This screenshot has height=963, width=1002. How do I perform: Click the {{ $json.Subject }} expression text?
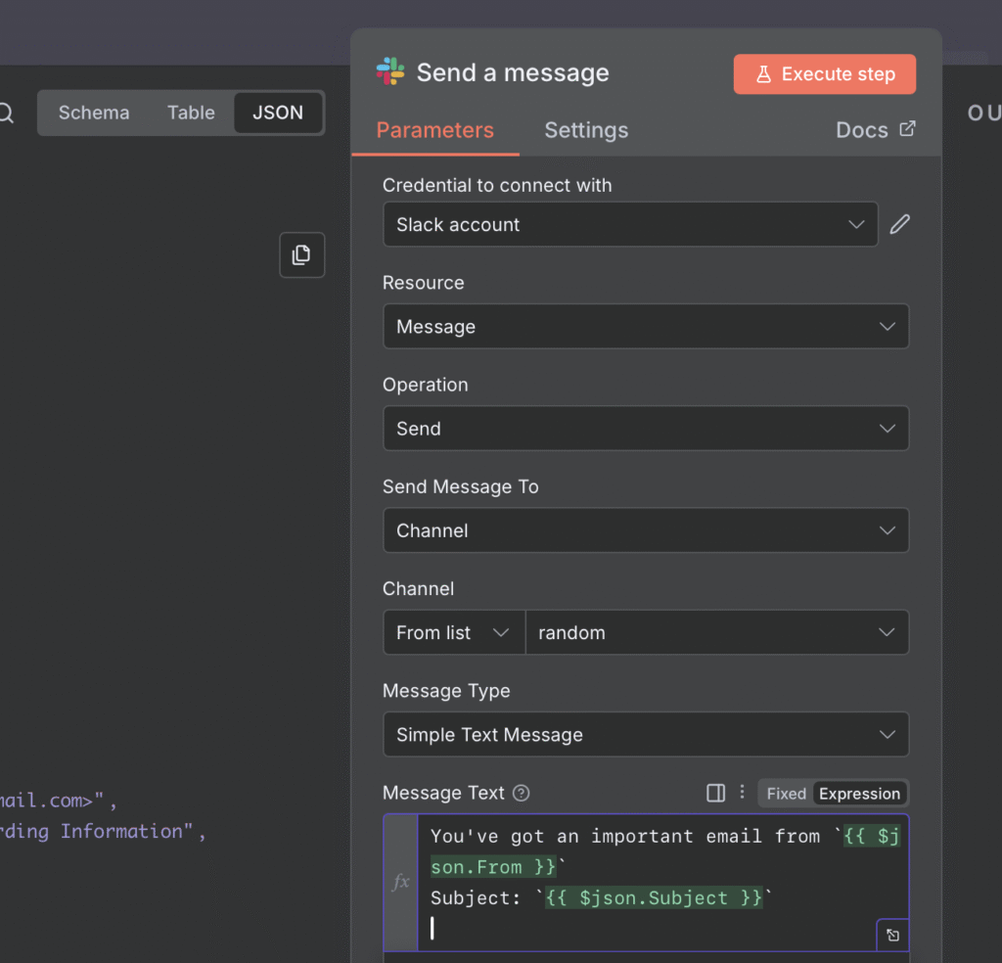pos(654,897)
